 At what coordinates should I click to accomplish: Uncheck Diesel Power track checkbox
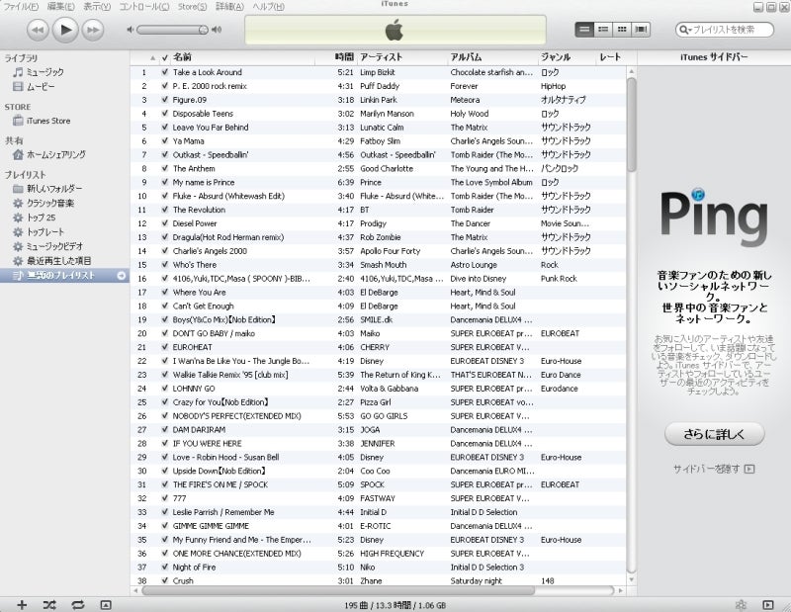[164, 223]
